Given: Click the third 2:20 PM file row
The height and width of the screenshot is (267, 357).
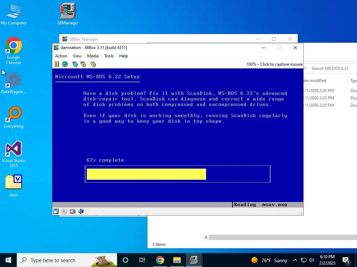Looking at the screenshot, I should [331, 105].
